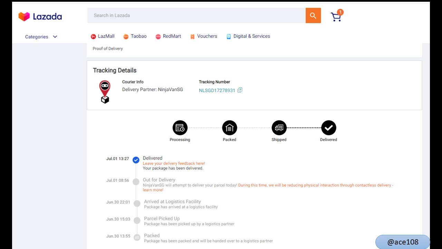The width and height of the screenshot is (442, 249).
Task: Click the Proof of Delivery text
Action: click(x=108, y=48)
